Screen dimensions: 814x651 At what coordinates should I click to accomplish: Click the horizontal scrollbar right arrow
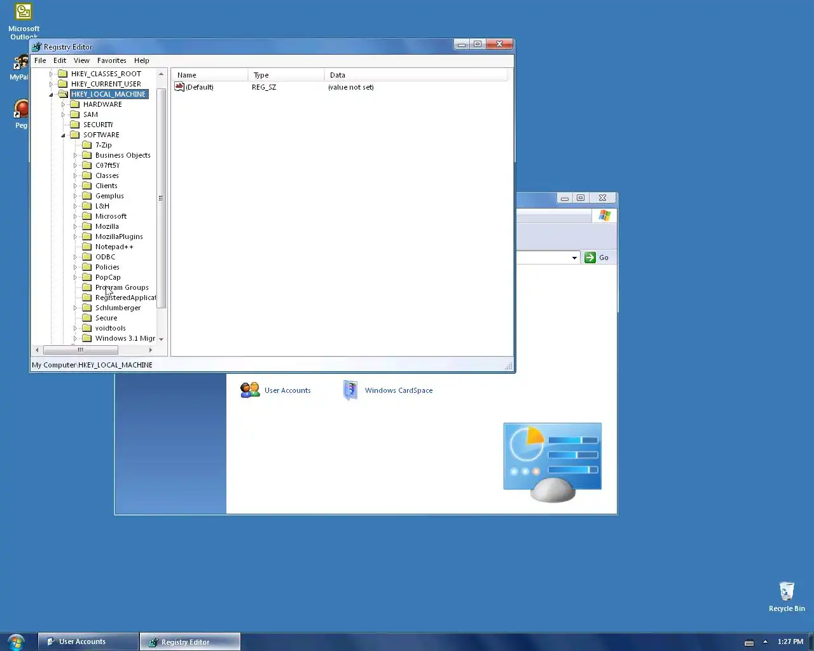click(x=151, y=350)
